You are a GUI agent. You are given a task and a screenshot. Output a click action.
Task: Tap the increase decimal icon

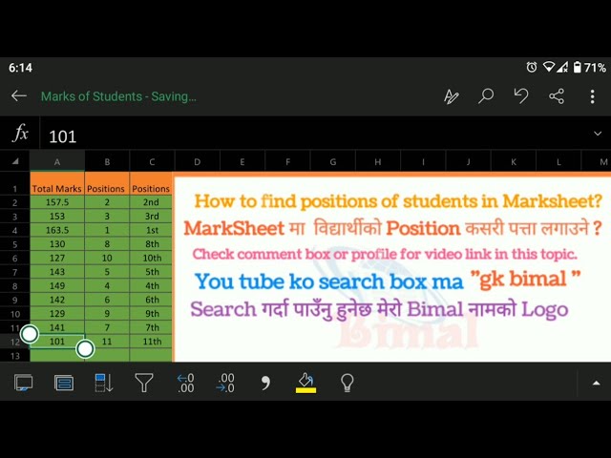[x=225, y=383]
